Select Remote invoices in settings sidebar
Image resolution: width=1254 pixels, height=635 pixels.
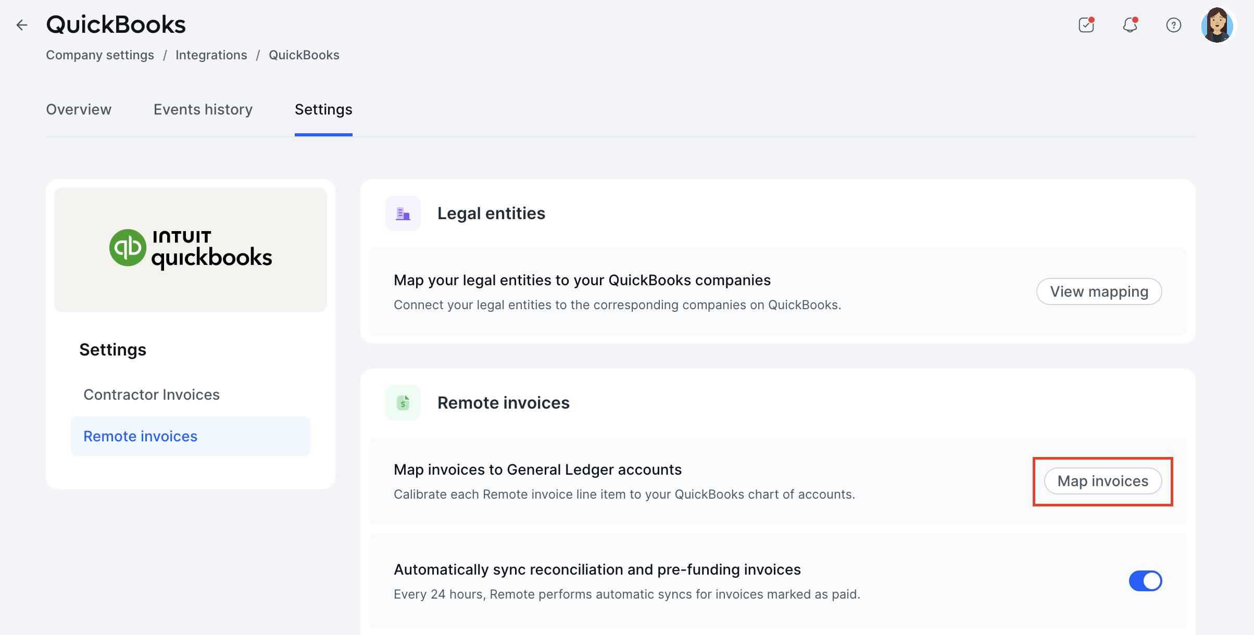point(191,436)
